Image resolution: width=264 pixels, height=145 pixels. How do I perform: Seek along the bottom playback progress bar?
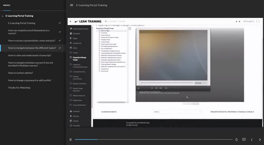point(154,139)
